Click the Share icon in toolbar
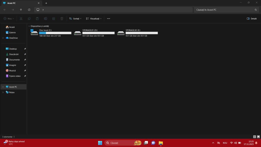Viewport: 261px width, 147px height. (x=54, y=19)
